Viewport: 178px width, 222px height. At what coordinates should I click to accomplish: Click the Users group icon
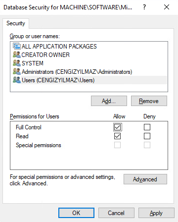coord(17,80)
